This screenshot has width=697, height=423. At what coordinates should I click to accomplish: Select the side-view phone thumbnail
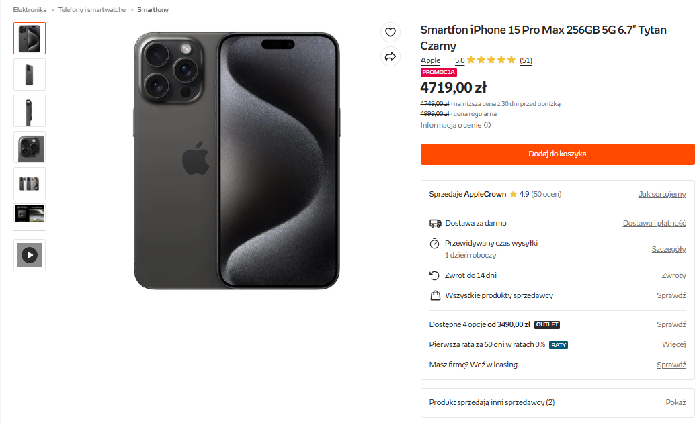click(30, 111)
